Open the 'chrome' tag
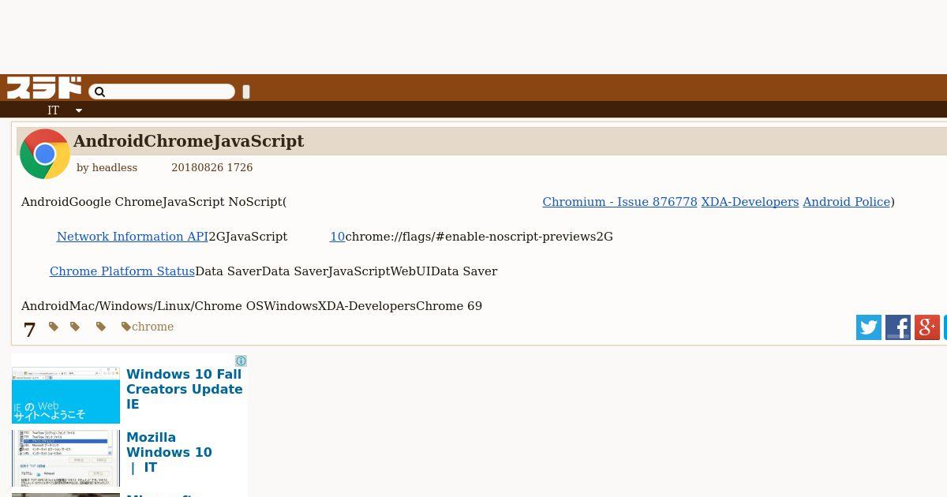 pyautogui.click(x=152, y=327)
